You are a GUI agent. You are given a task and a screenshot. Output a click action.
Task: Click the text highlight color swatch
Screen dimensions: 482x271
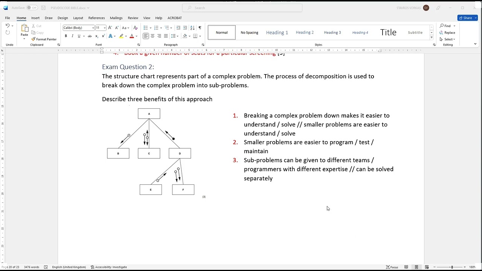121,36
